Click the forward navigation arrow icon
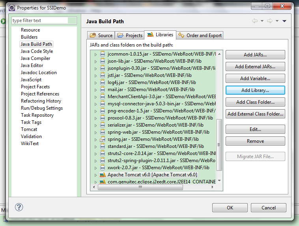The width and height of the screenshot is (299, 226). 269,21
